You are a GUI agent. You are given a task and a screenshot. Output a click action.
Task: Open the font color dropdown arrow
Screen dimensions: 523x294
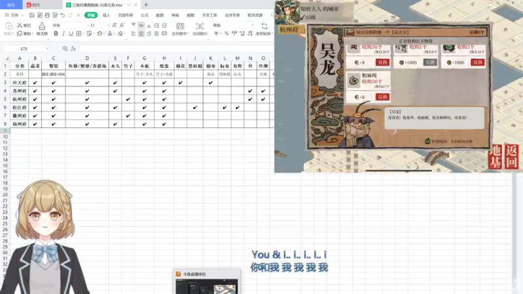coord(114,34)
